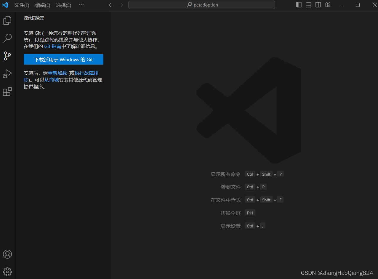The height and width of the screenshot is (279, 378).
Task: Toggle the bottom panel layout icon
Action: coord(308,5)
